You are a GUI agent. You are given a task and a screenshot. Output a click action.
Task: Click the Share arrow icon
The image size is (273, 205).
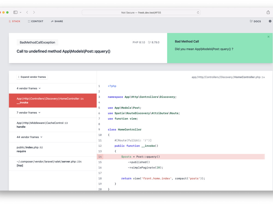(x=52, y=21)
